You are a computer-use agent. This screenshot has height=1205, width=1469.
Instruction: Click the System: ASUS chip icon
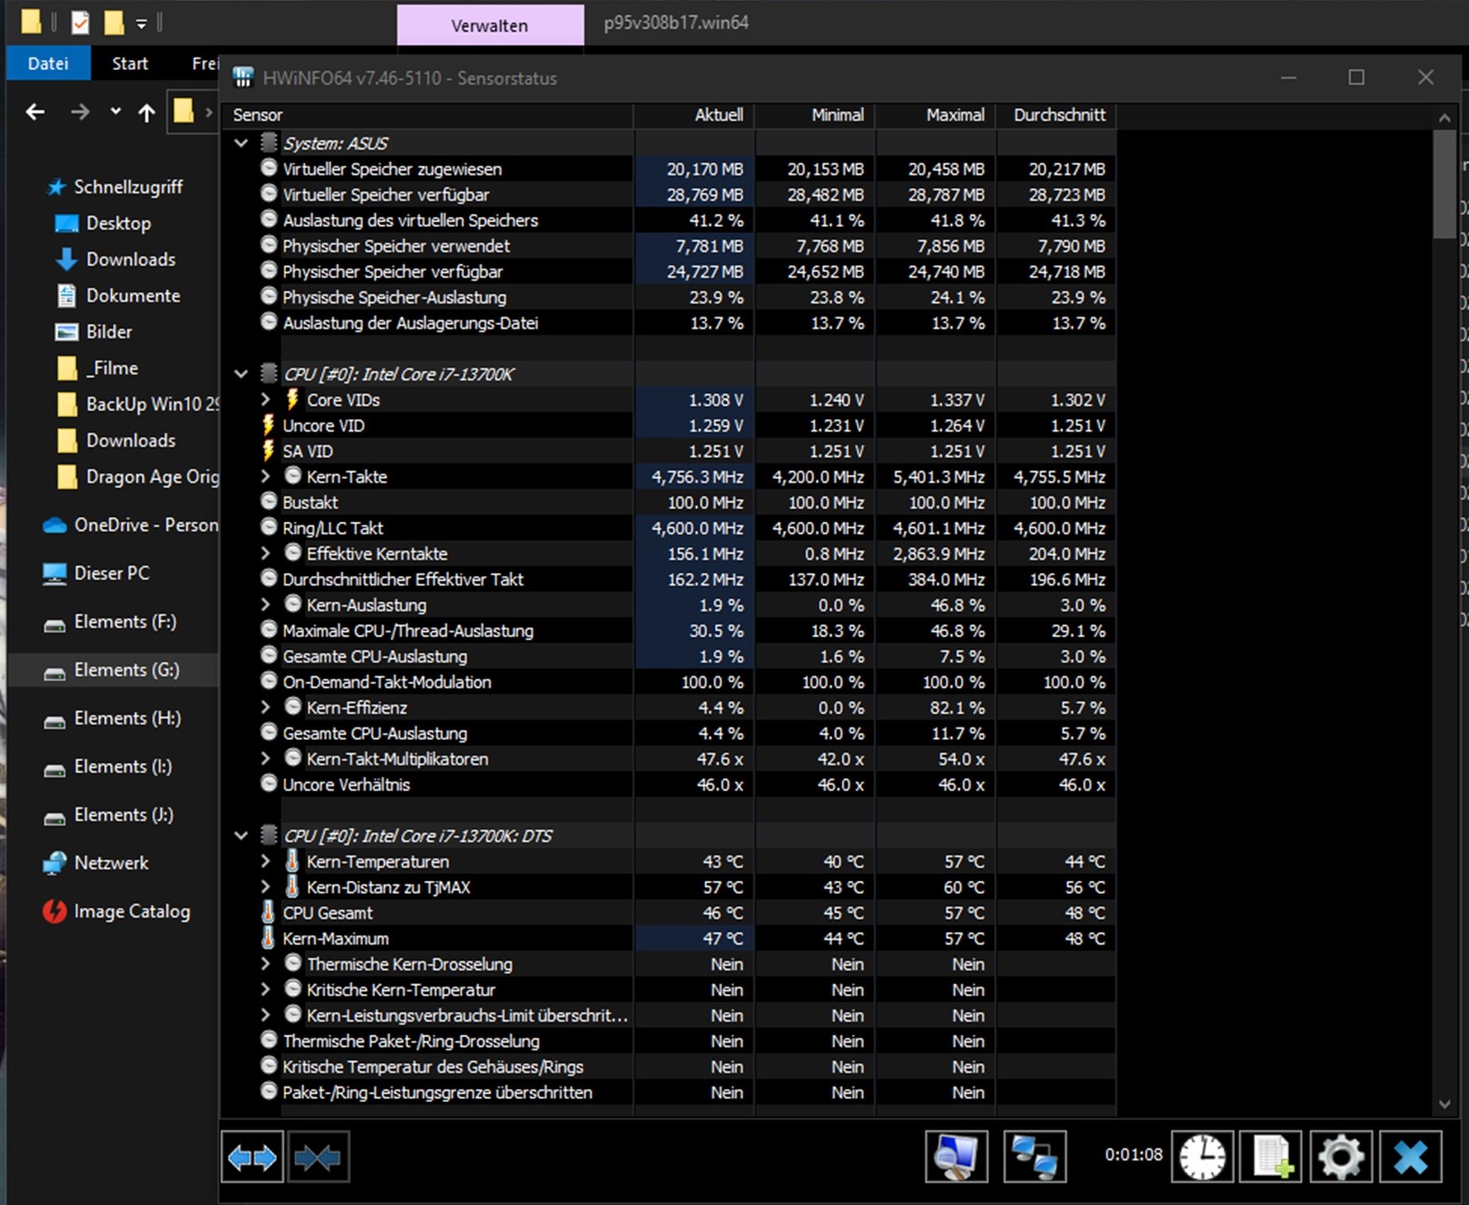click(x=269, y=143)
